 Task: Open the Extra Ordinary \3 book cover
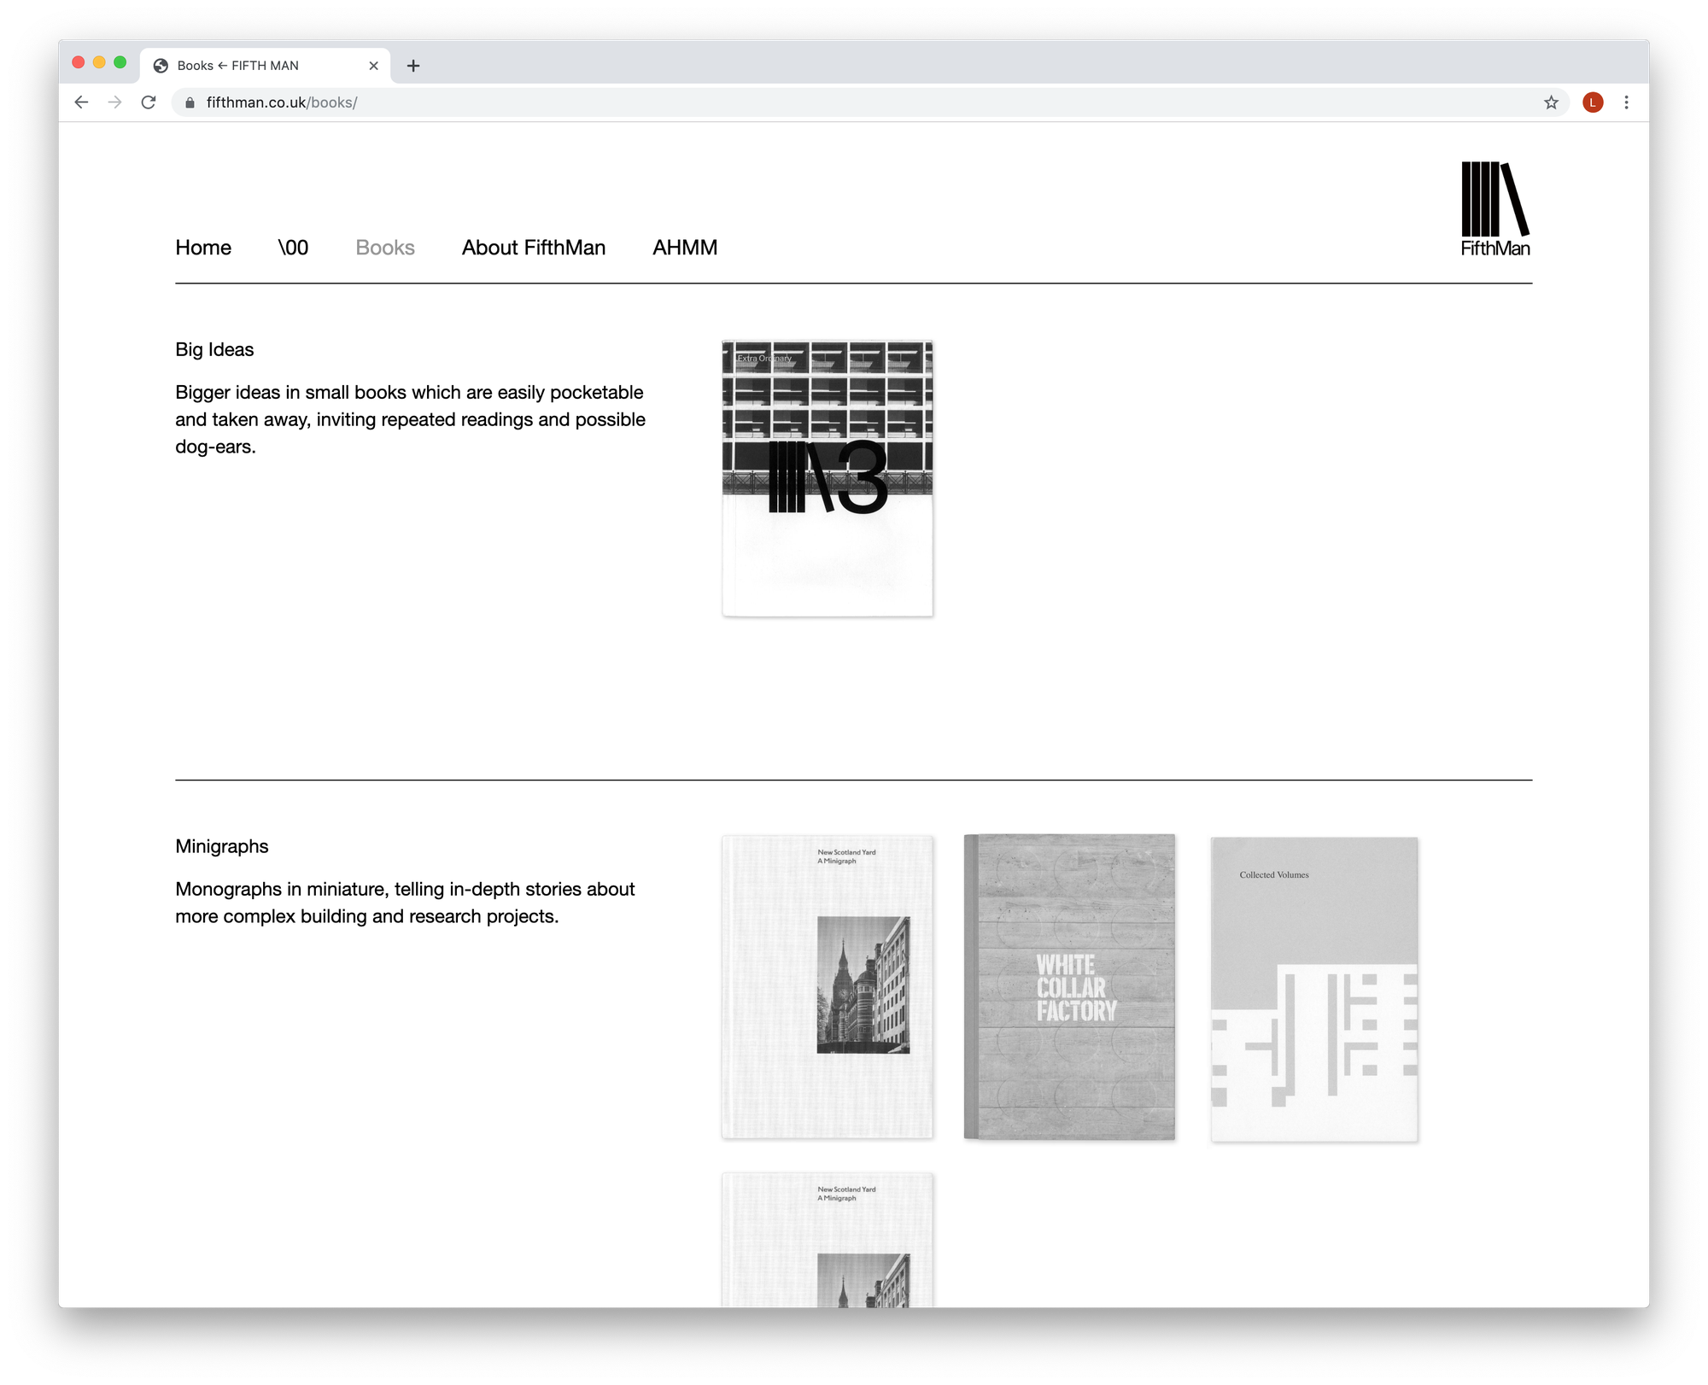828,478
